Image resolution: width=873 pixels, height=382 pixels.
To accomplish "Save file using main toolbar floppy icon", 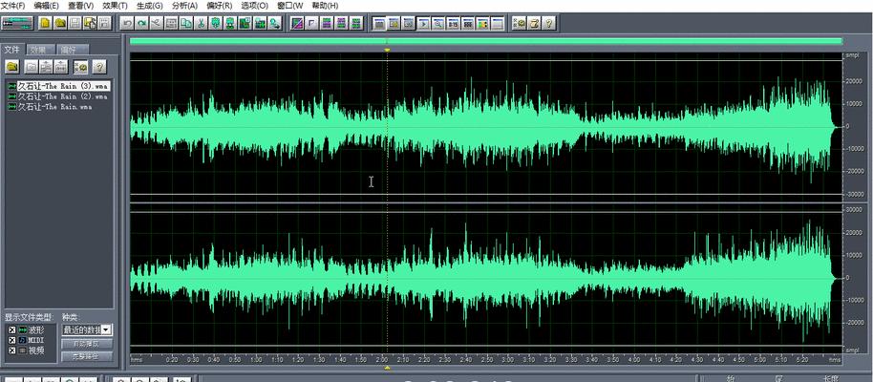I will pos(75,23).
